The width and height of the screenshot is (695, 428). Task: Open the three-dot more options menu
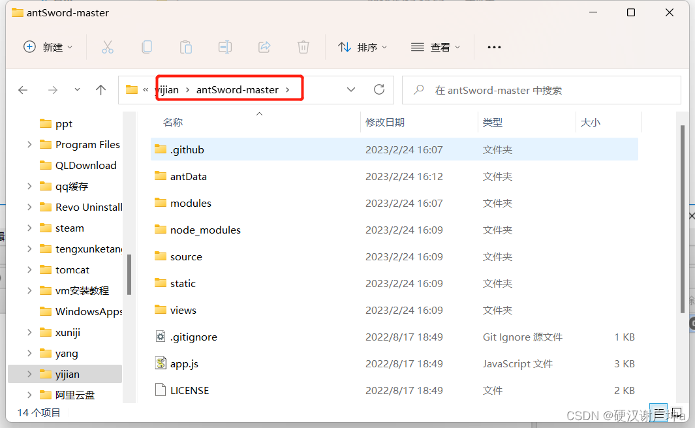[494, 47]
